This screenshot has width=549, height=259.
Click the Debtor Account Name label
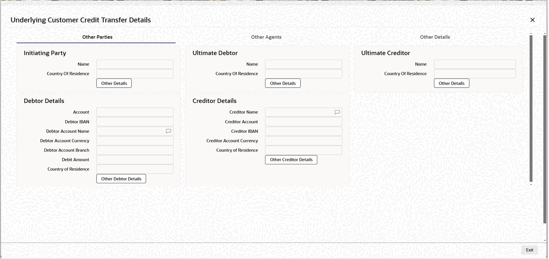[68, 131]
